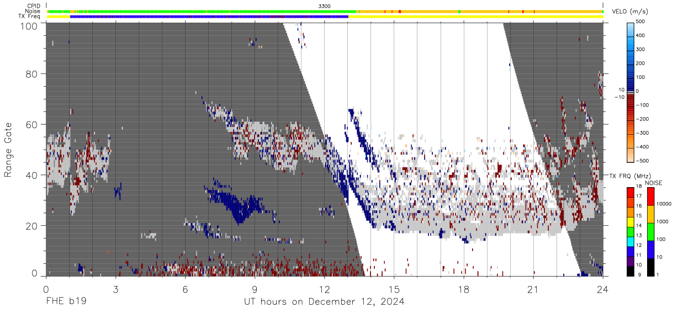Click the 15 hour tick on x-axis
The width and height of the screenshot is (678, 313).
point(394,288)
